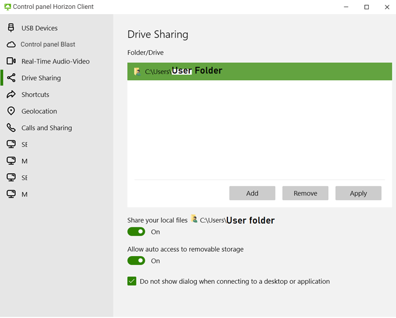396x318 pixels.
Task: Select the bottommost monitor icon labeled M
Action: (11, 194)
